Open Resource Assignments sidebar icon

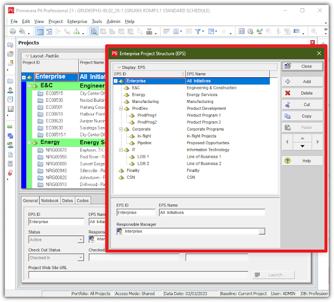10,145
